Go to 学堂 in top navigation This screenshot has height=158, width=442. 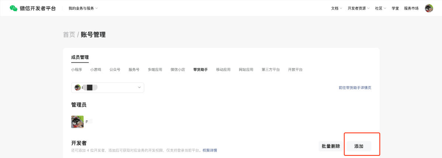(x=395, y=8)
